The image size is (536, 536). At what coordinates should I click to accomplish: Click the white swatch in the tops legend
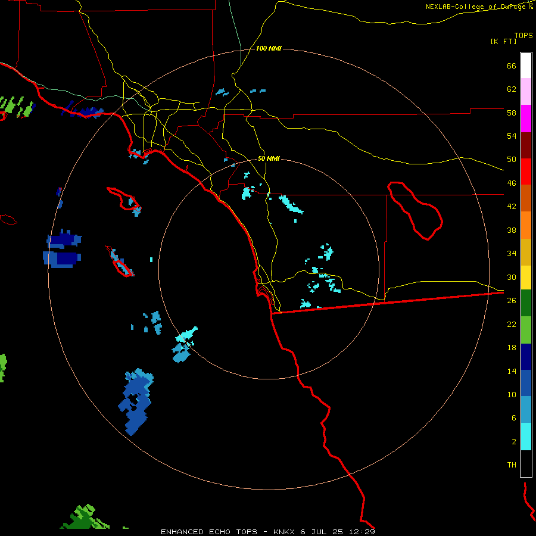pos(526,66)
